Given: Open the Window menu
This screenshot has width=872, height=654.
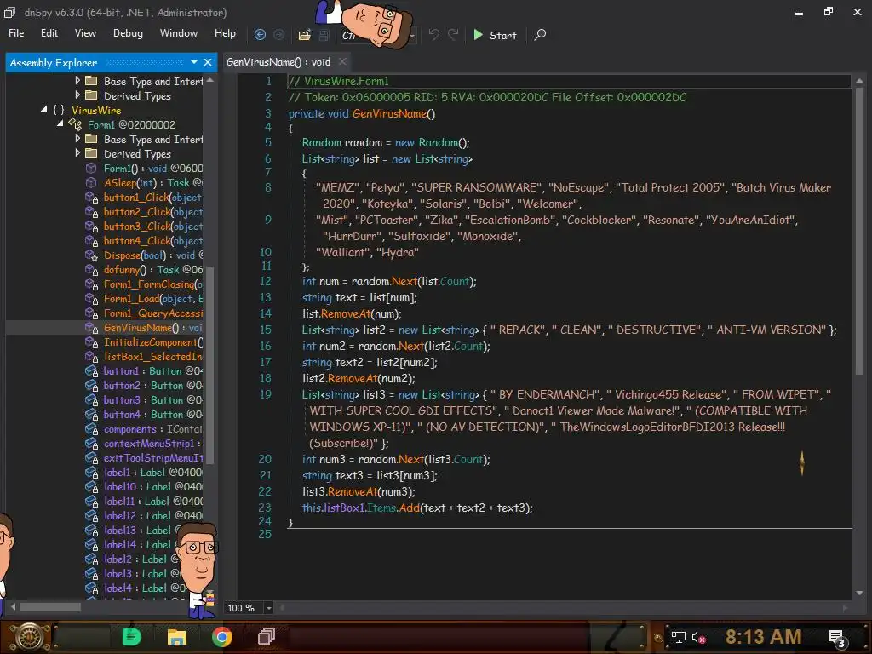Looking at the screenshot, I should 179,33.
